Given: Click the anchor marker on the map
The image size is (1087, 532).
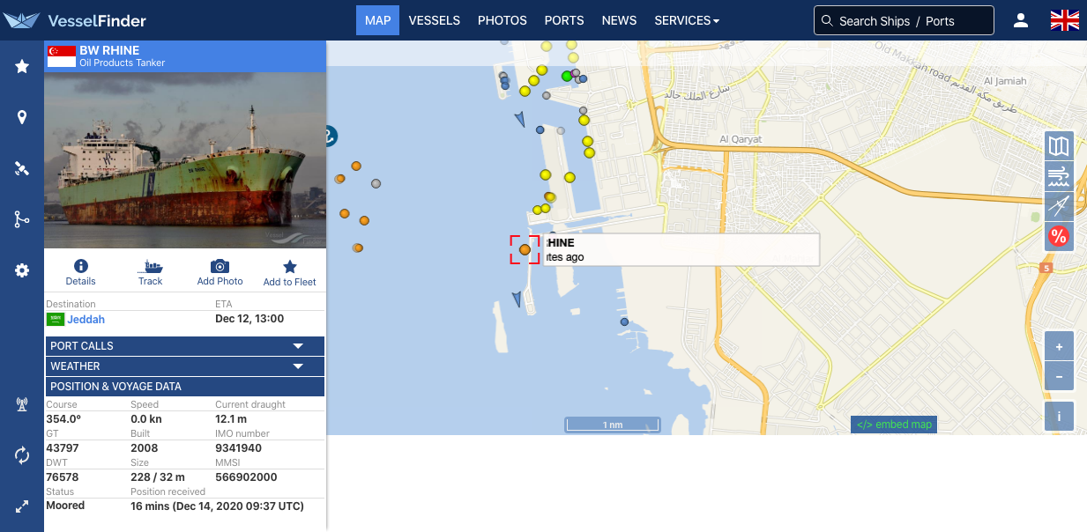Looking at the screenshot, I should [330, 137].
